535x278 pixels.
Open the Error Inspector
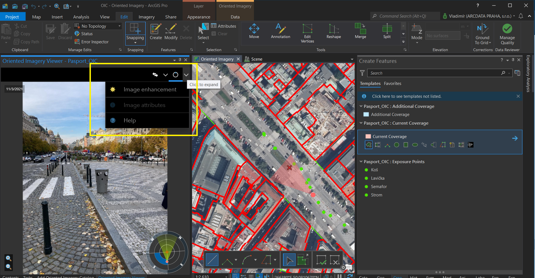(91, 42)
